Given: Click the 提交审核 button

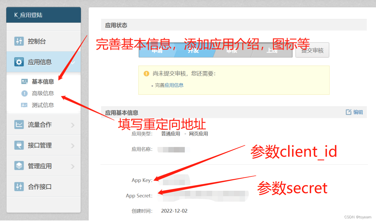Looking at the screenshot, I should pyautogui.click(x=312, y=50).
